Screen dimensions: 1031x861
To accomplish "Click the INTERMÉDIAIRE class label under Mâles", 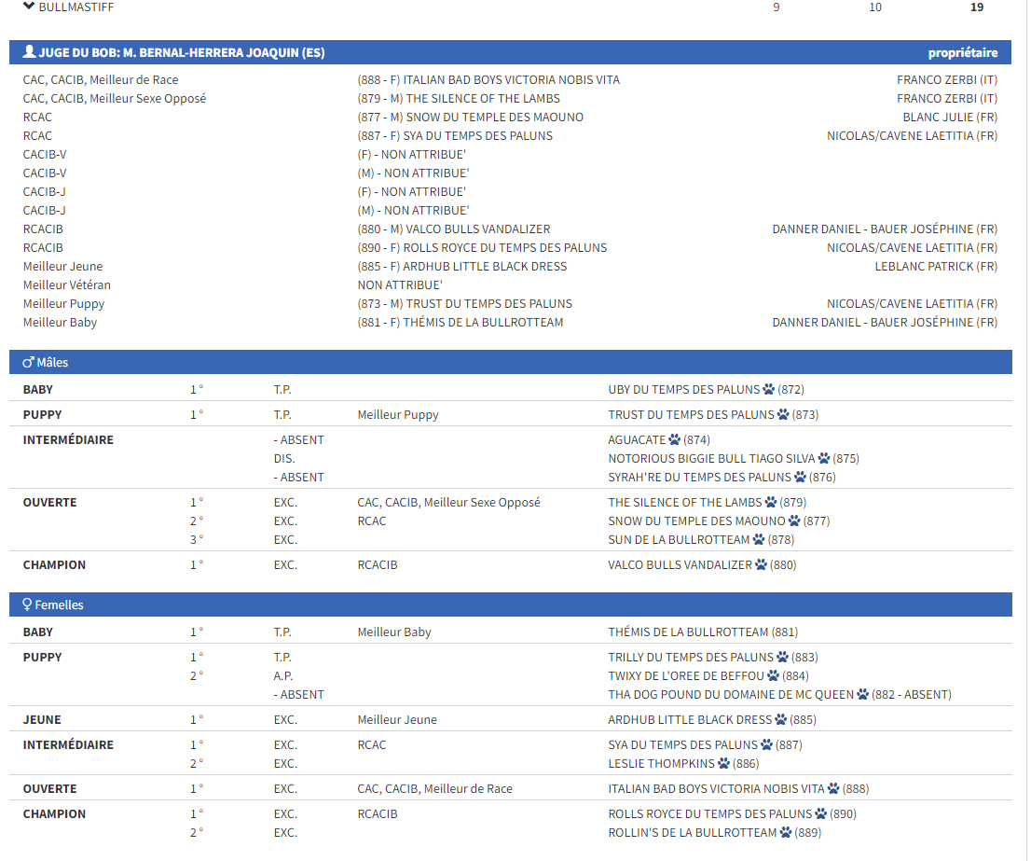I will pos(68,439).
